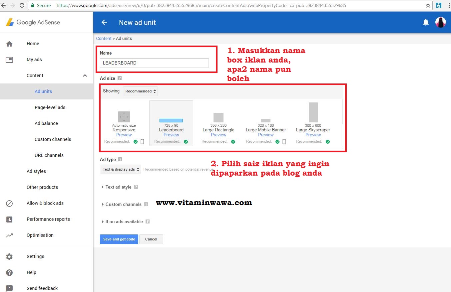The width and height of the screenshot is (451, 292).
Task: Click the Home house icon
Action: [9, 44]
